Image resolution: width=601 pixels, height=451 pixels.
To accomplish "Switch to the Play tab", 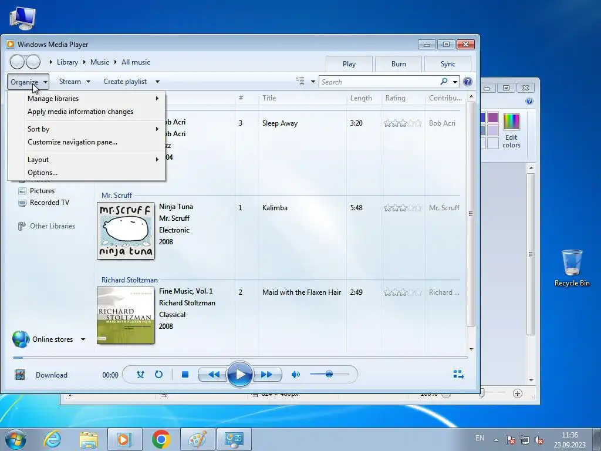I will (349, 64).
